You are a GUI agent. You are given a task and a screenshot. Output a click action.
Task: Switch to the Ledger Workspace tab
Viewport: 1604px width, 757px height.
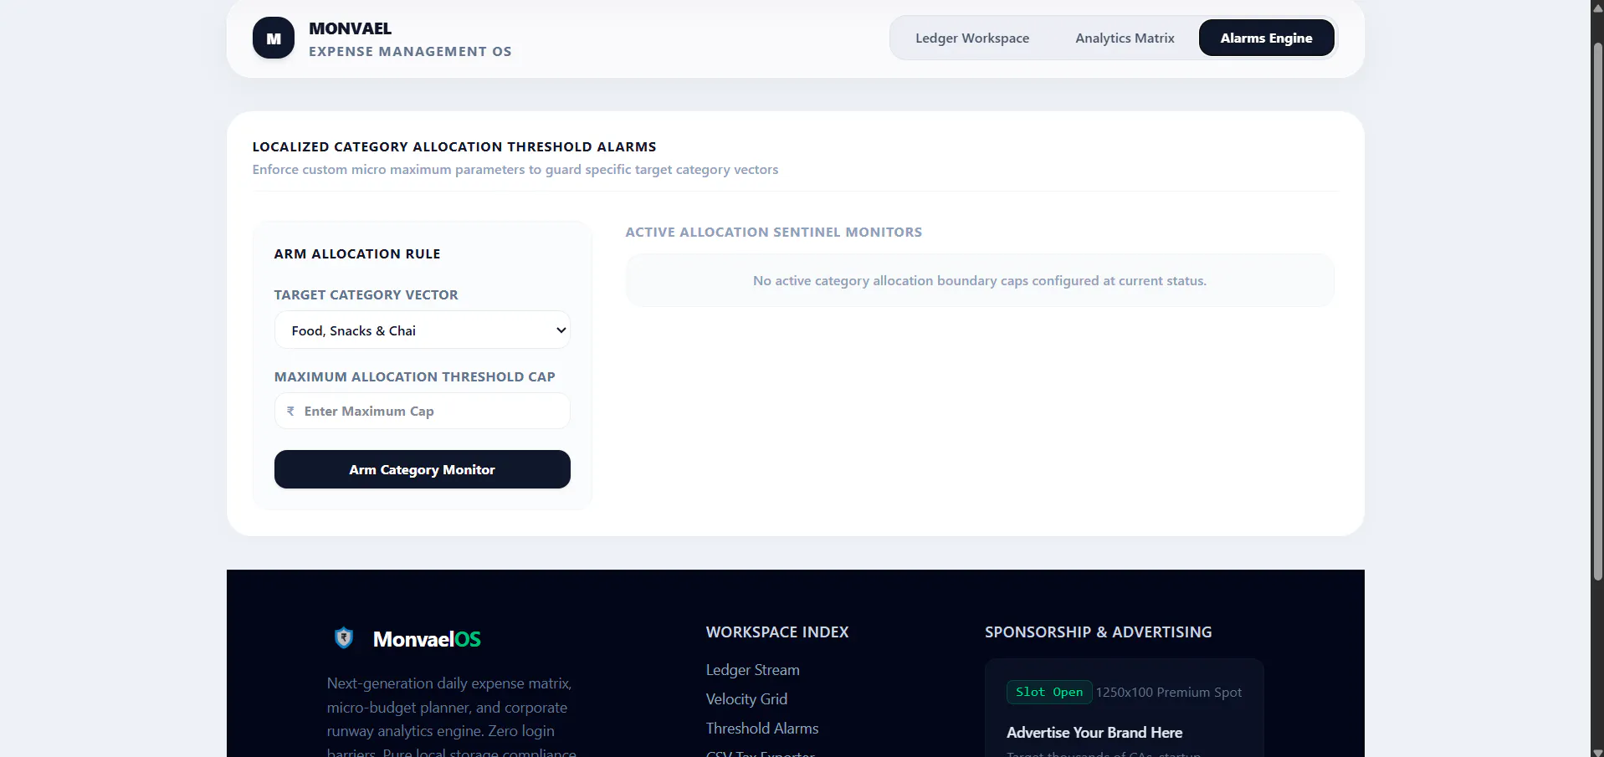click(x=972, y=38)
